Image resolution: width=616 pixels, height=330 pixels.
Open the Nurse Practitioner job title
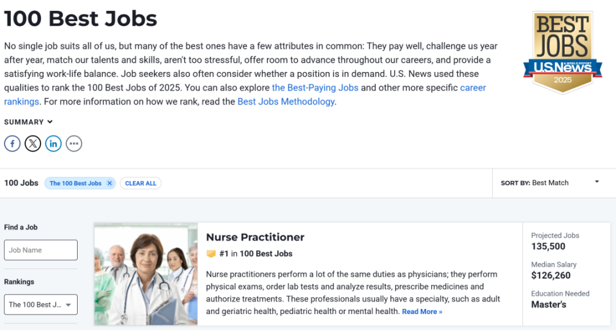pyautogui.click(x=255, y=237)
